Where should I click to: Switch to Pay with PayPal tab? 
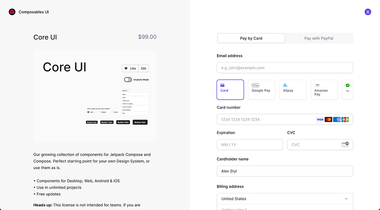319,38
